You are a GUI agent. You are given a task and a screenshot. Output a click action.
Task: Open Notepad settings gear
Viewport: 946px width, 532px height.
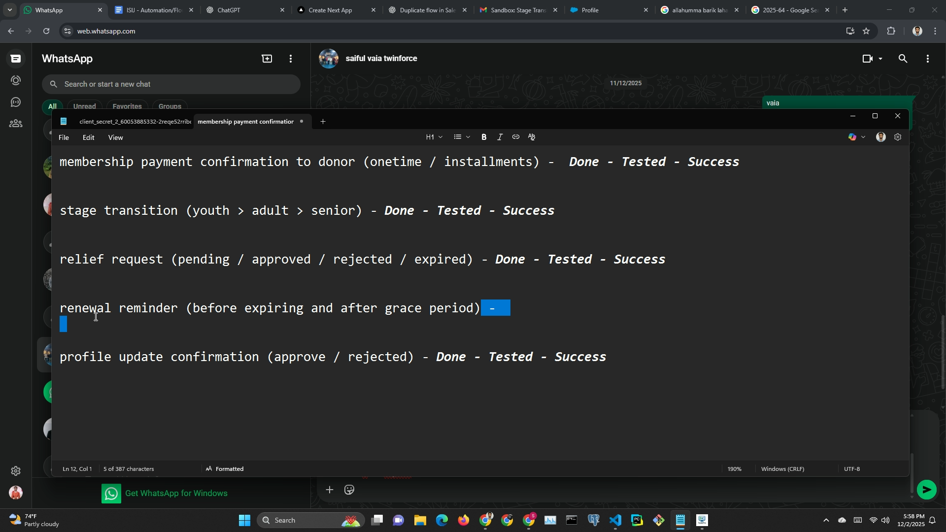pyautogui.click(x=898, y=137)
